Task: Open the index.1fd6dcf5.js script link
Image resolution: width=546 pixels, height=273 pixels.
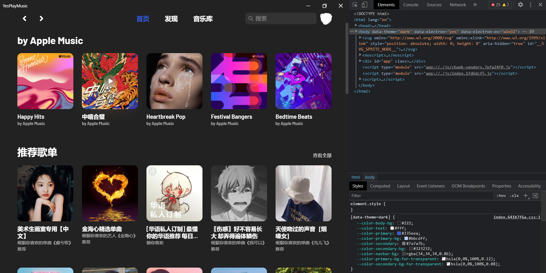Action: 459,73
